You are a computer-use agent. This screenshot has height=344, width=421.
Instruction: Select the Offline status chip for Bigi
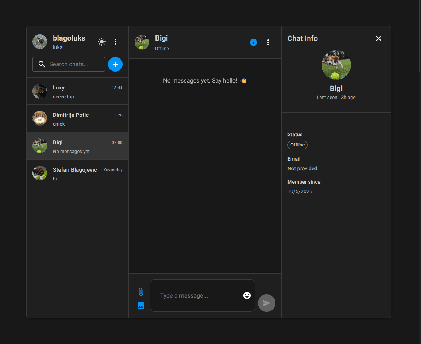tap(297, 145)
